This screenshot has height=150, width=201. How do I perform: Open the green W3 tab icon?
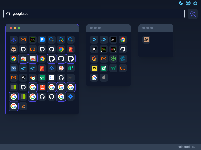[113, 68]
